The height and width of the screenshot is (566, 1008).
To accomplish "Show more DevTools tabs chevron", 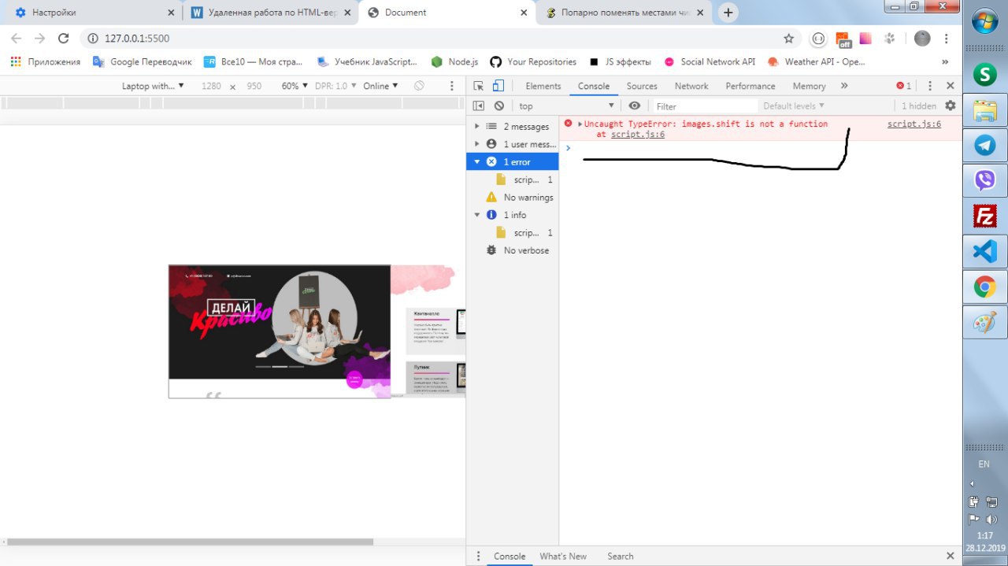I will tap(844, 86).
